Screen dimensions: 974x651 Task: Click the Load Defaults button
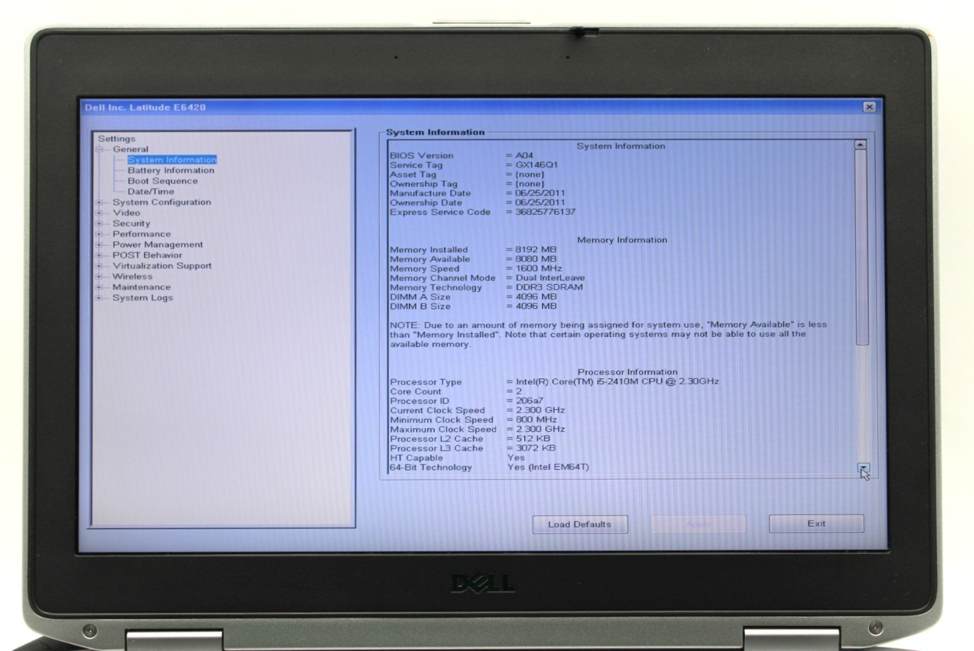pos(580,524)
